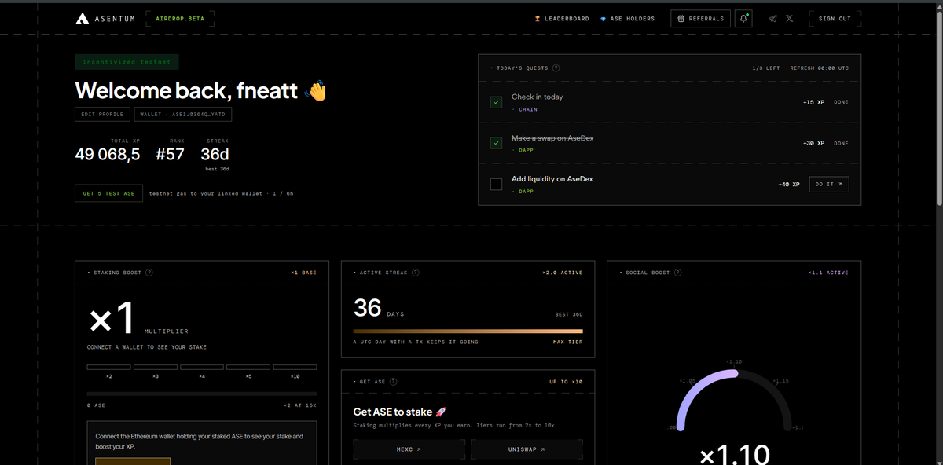The image size is (943, 465).
Task: Click the ×10 staking tier segment
Action: click(295, 367)
